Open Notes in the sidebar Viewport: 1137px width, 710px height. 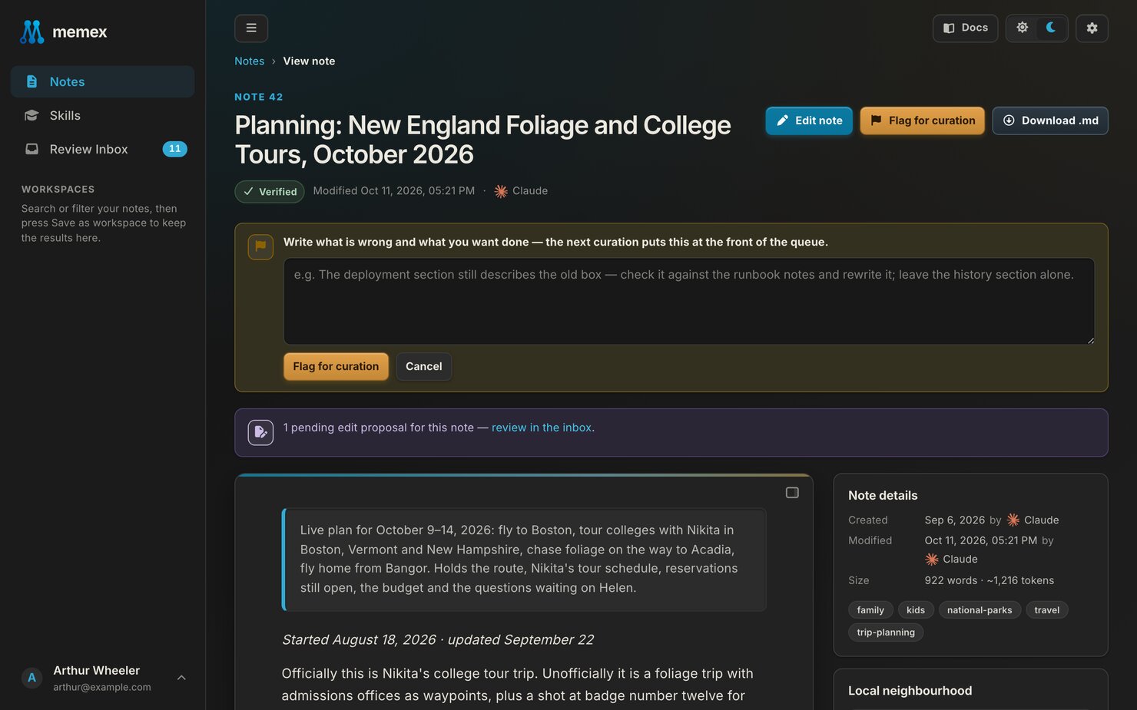coord(102,81)
